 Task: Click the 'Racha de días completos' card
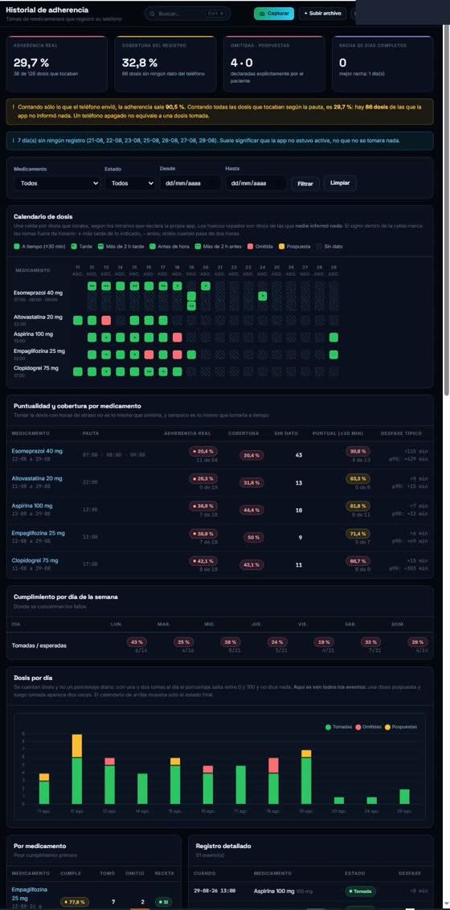pos(382,64)
